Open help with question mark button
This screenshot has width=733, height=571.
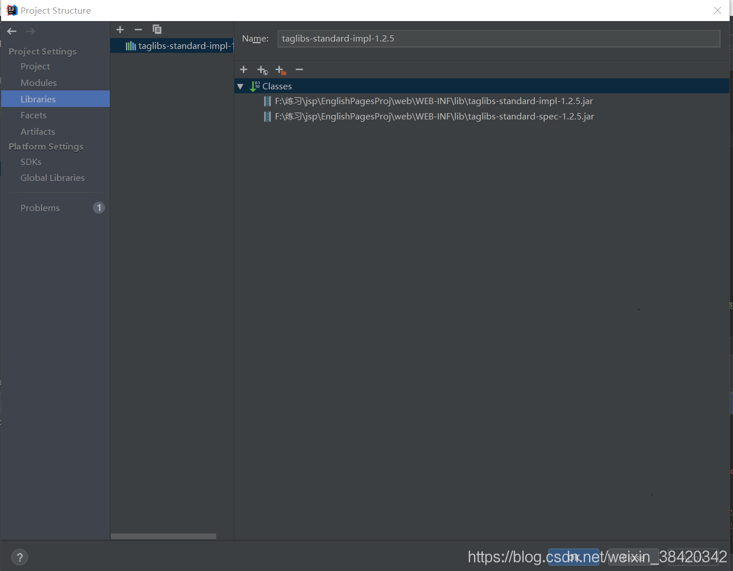[19, 557]
